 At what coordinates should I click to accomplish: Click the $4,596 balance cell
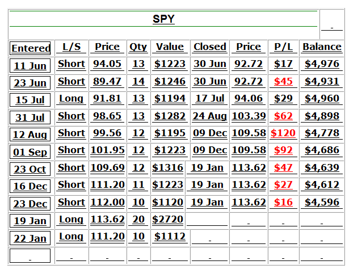[322, 202]
